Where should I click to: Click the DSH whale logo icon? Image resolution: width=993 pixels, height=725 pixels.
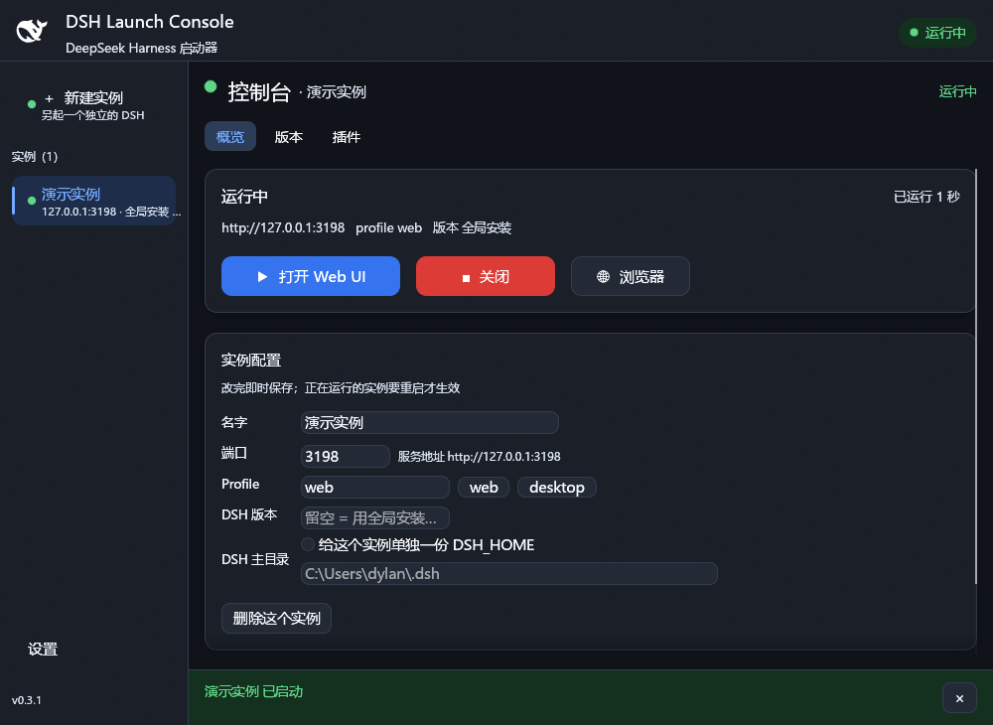[32, 30]
